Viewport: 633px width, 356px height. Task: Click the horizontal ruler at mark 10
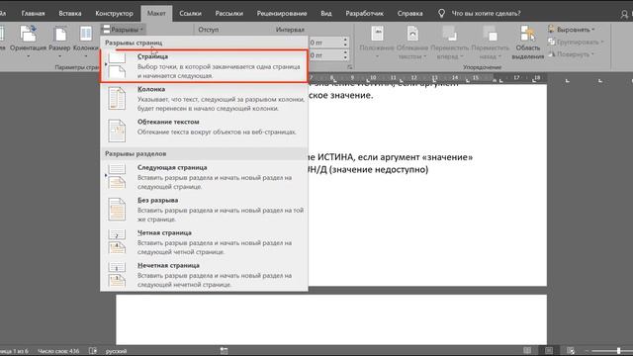[373, 77]
